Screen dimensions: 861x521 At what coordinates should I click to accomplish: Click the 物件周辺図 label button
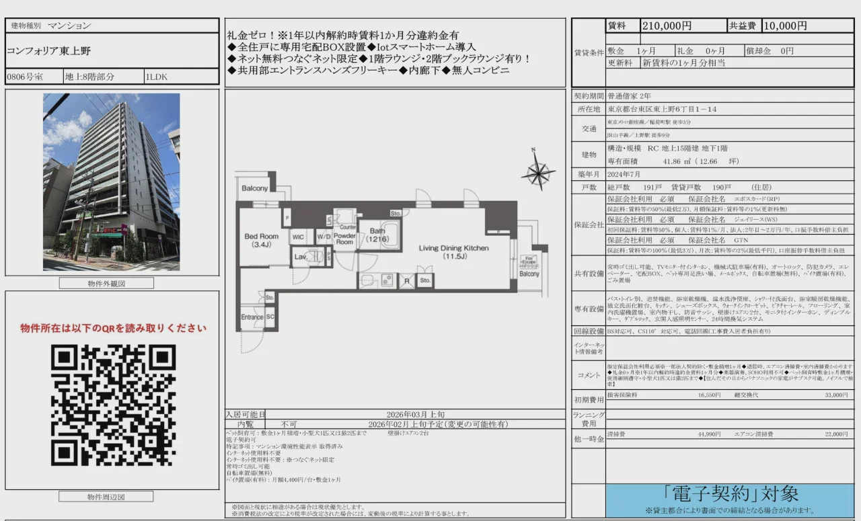106,497
